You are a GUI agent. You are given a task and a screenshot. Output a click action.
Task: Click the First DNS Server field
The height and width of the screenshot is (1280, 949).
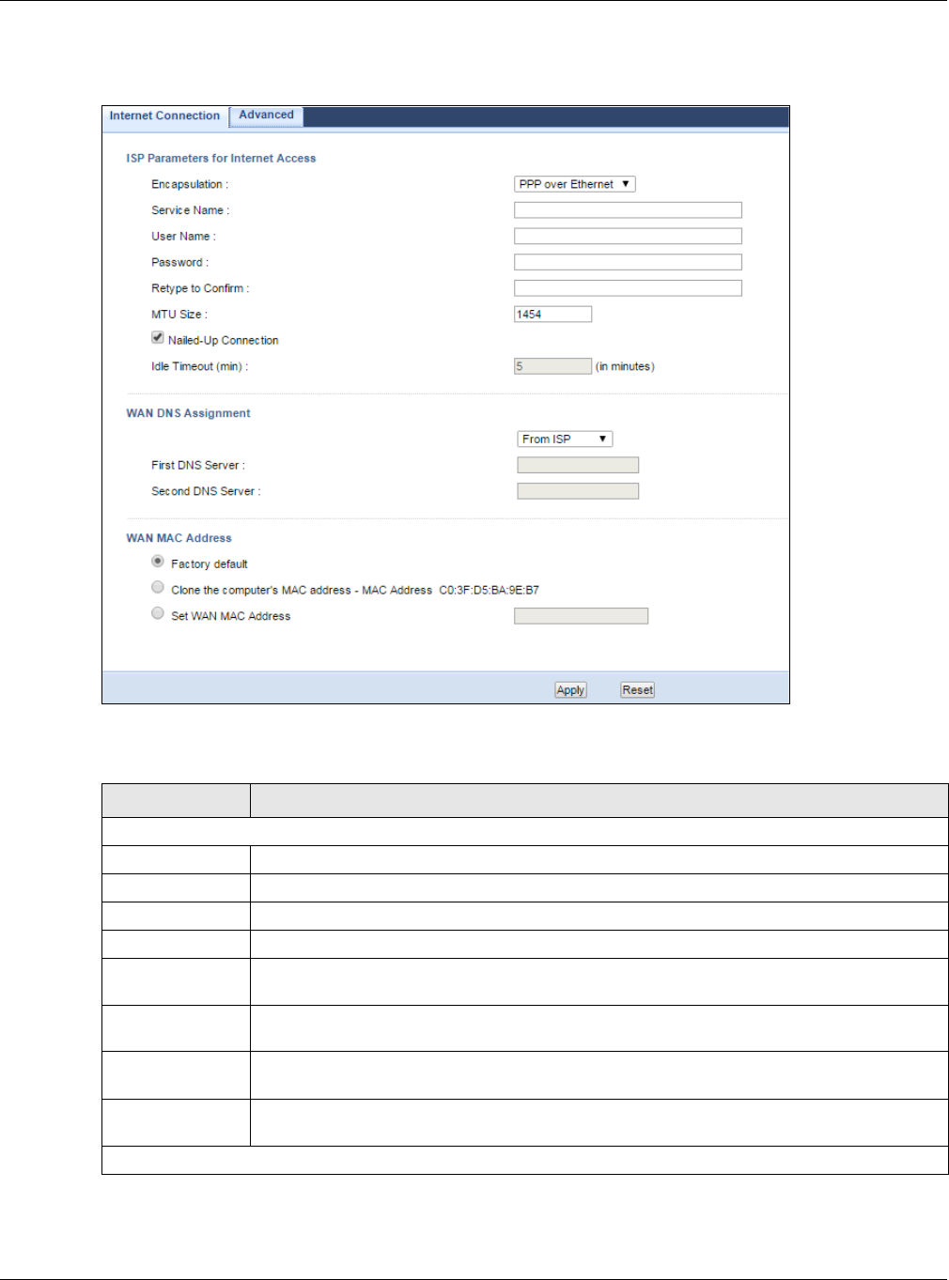coord(578,465)
